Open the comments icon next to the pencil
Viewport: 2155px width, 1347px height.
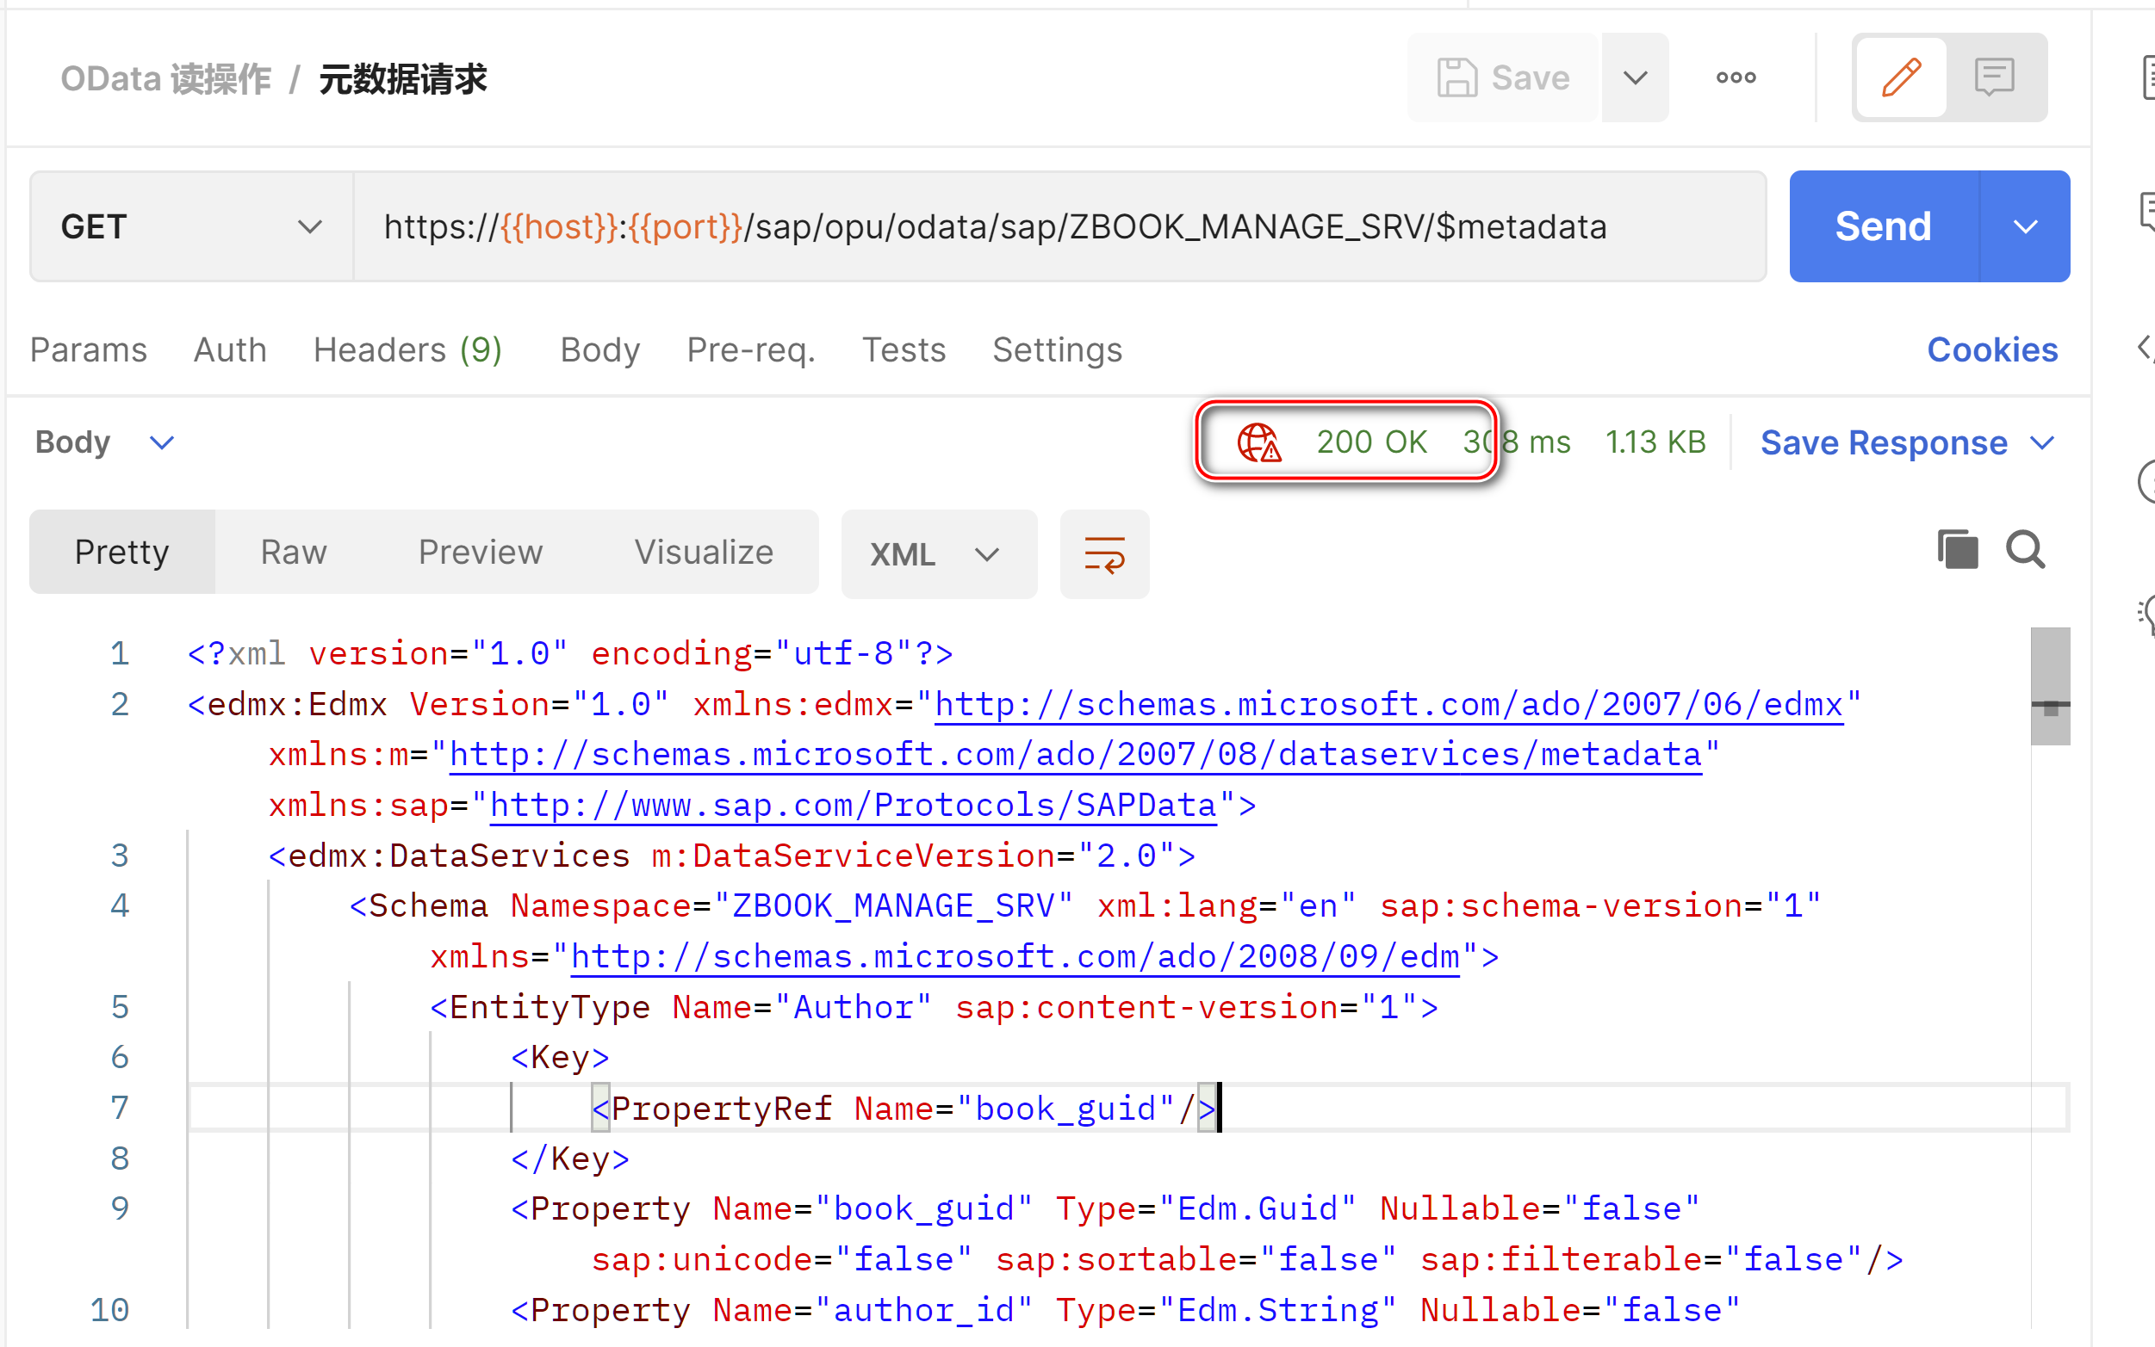tap(1994, 77)
